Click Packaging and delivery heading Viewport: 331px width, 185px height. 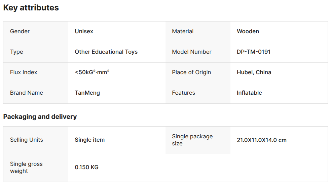[x=40, y=117]
